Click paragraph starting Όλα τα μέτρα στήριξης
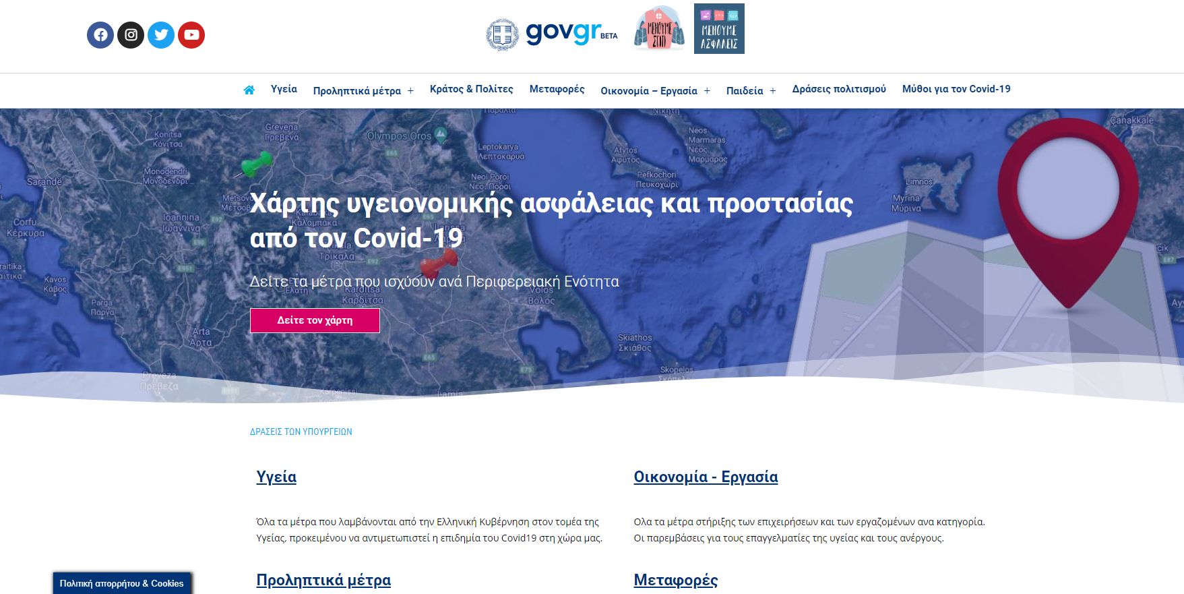1184x594 pixels. pyautogui.click(x=809, y=530)
